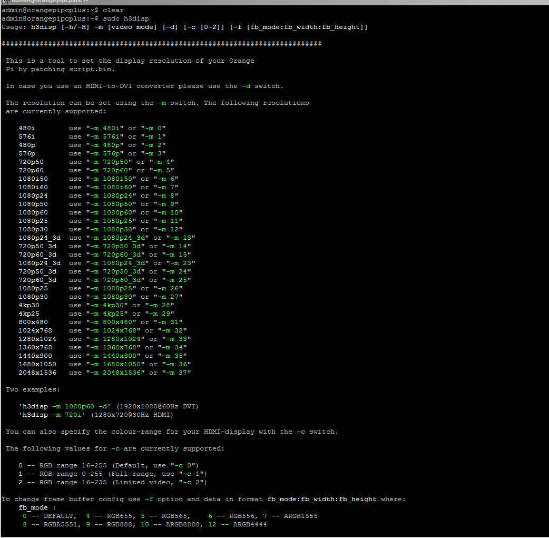Click the "Two examples:" heading
Viewport: 549px width, 538px height.
click(33, 389)
